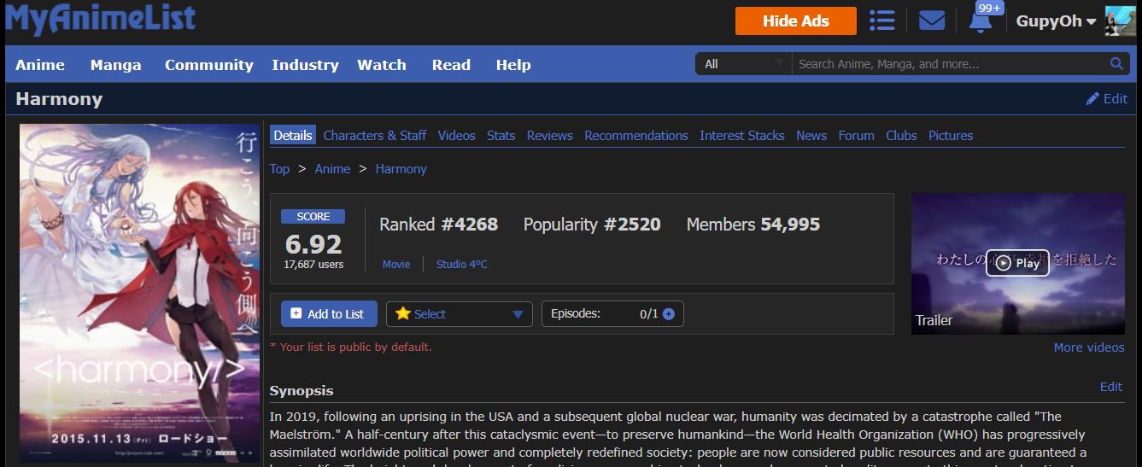This screenshot has height=467, width=1142.
Task: Open the notifications bell icon
Action: (981, 21)
